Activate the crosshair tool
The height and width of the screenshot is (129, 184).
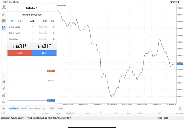(x=4, y=75)
